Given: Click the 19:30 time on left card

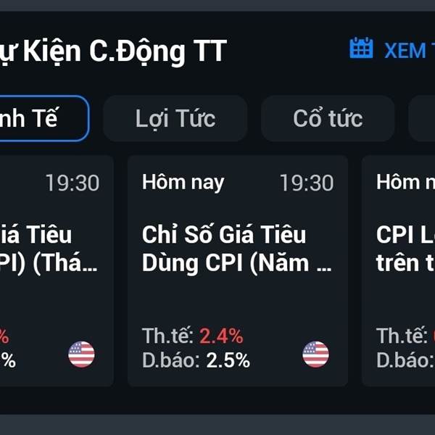Looking at the screenshot, I should pos(72,183).
